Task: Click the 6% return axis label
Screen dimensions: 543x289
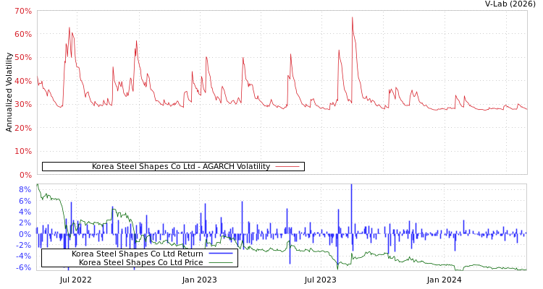Action: coord(25,202)
